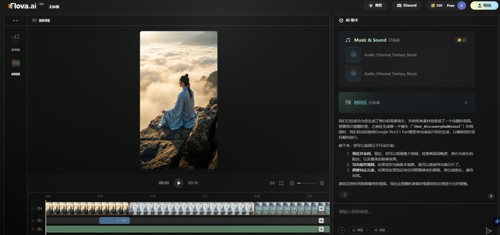Click the share icon below the assistant message
The image size is (500, 235).
point(344,195)
